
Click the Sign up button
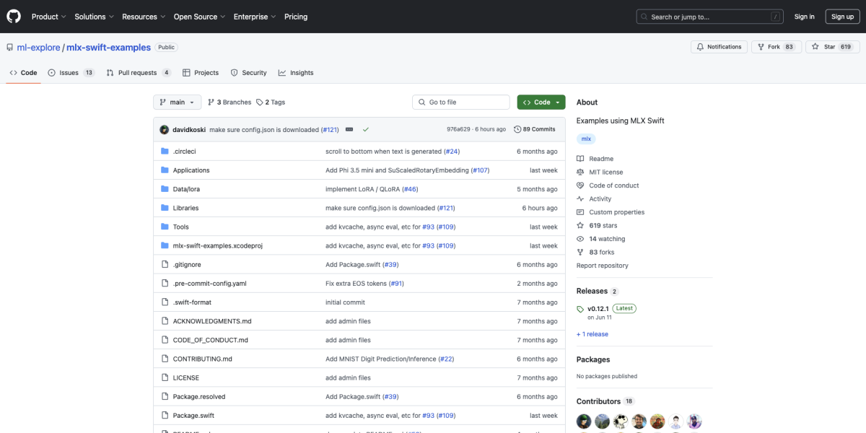[x=842, y=17]
